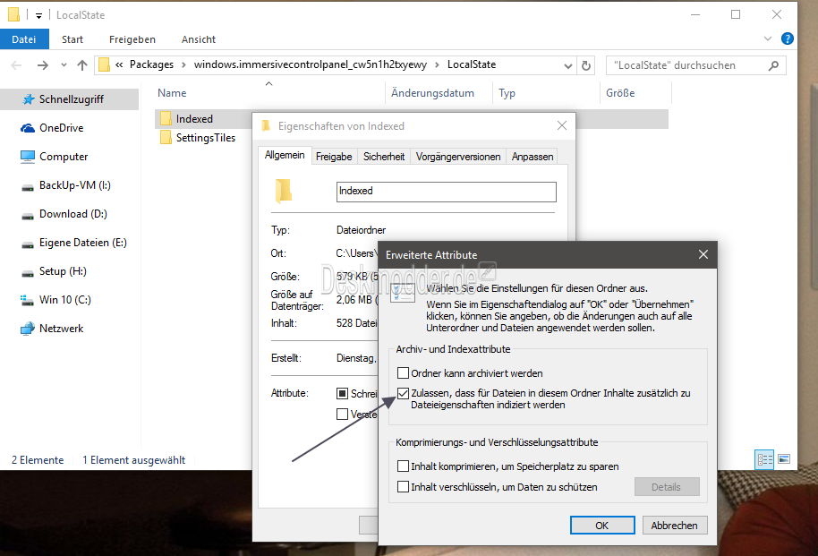
Task: Open the Freigeben ribbon tab
Action: pos(132,39)
